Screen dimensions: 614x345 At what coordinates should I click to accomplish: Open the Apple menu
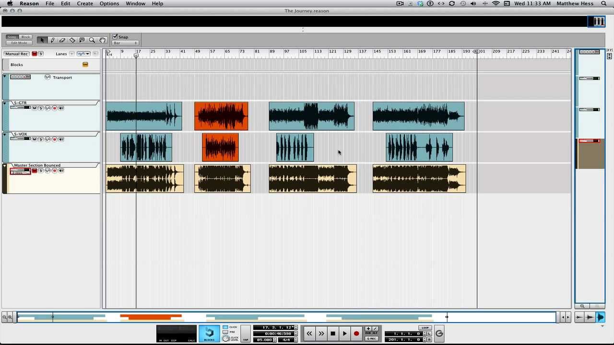10,3
